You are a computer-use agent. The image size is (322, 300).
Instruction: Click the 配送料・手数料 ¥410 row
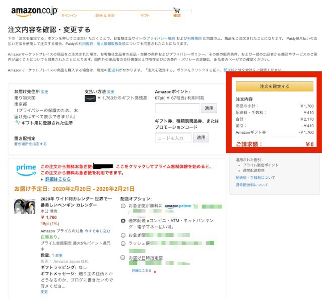click(275, 112)
